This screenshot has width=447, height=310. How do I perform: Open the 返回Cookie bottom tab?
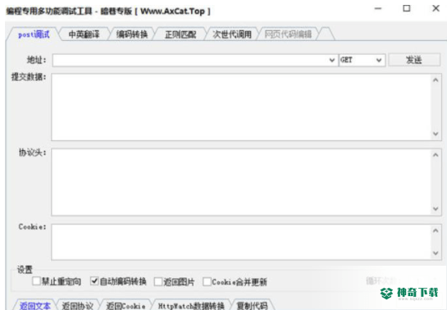[125, 305]
